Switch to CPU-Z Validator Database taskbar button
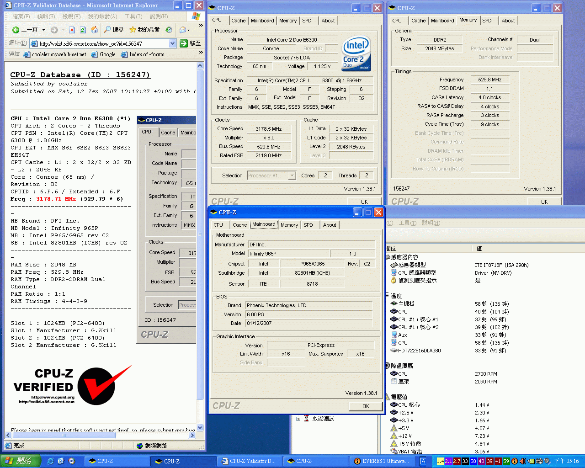 coord(249,461)
